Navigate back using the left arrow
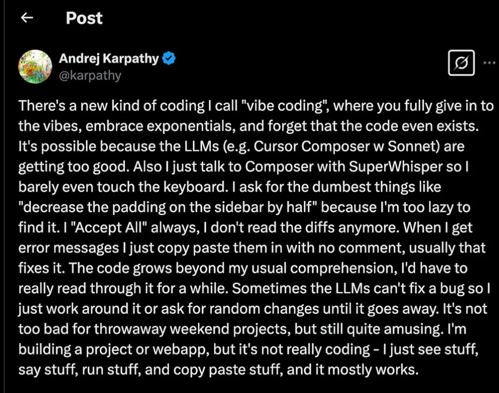Image resolution: width=499 pixels, height=393 pixels. point(27,18)
